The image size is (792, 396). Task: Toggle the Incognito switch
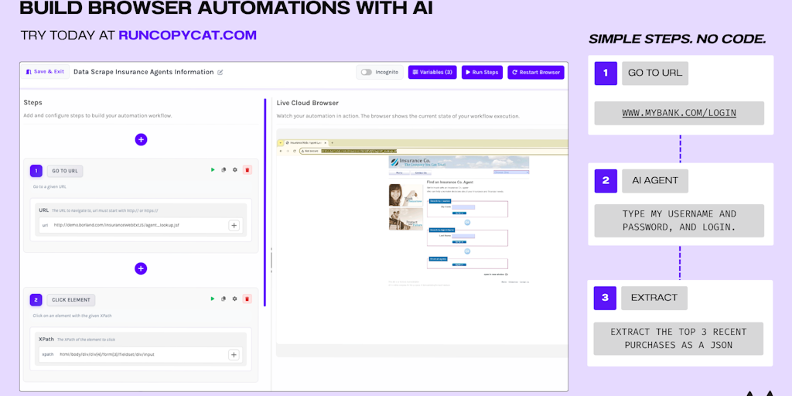[367, 72]
